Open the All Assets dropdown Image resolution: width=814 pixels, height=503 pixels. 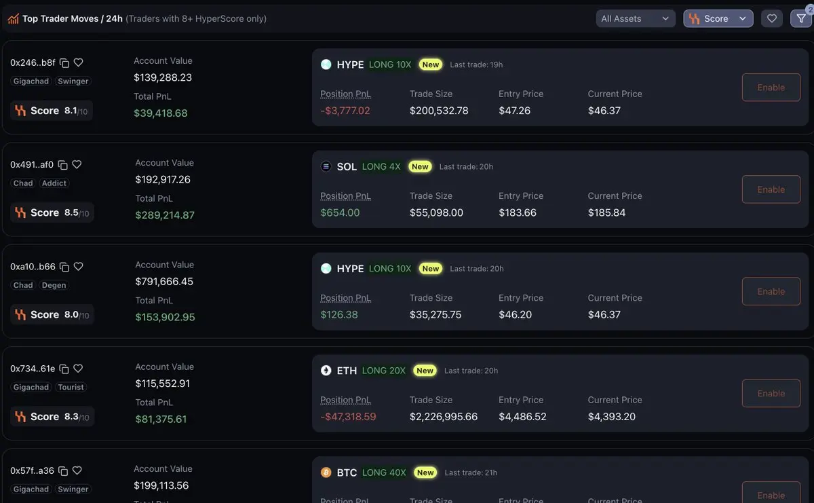click(636, 18)
